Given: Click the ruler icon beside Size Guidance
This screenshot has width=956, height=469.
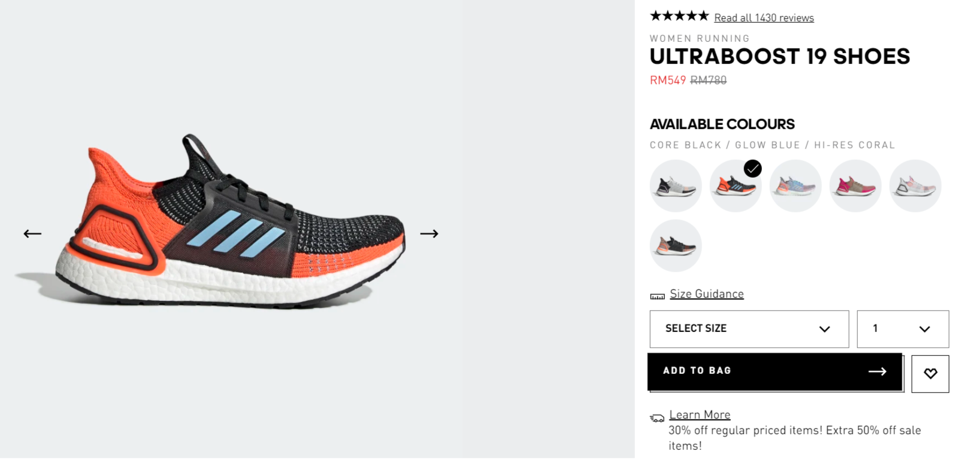Looking at the screenshot, I should pos(657,296).
